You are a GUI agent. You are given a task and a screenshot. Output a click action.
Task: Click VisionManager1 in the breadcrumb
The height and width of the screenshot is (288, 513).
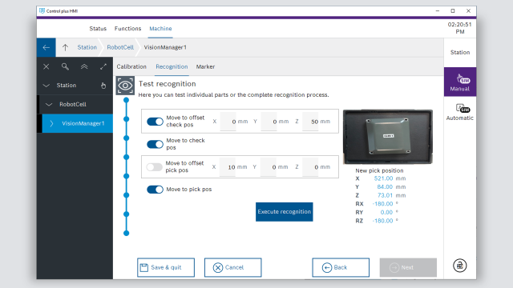click(165, 47)
